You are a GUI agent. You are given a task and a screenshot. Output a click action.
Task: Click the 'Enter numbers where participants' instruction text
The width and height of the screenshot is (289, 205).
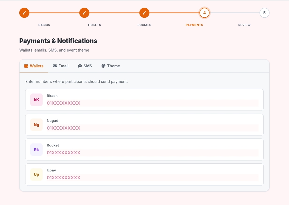pyautogui.click(x=77, y=82)
